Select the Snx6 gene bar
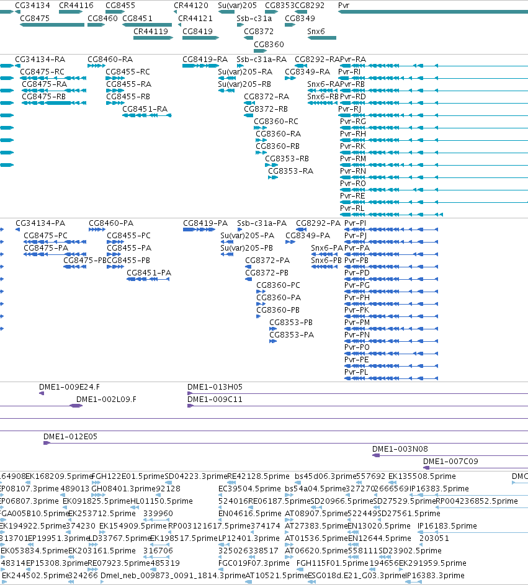528x585 pixels. pyautogui.click(x=321, y=38)
